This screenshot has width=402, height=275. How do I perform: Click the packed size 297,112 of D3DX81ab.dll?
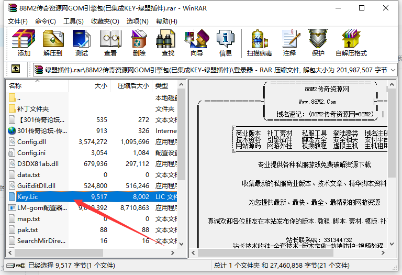click(x=137, y=163)
